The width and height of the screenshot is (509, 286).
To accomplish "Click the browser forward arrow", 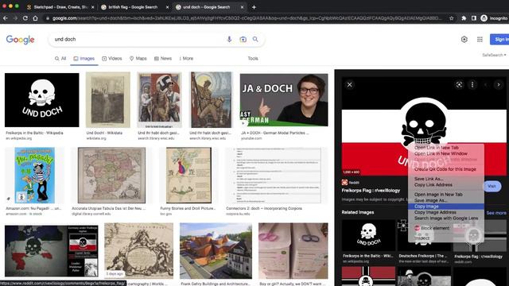I will point(15,18).
